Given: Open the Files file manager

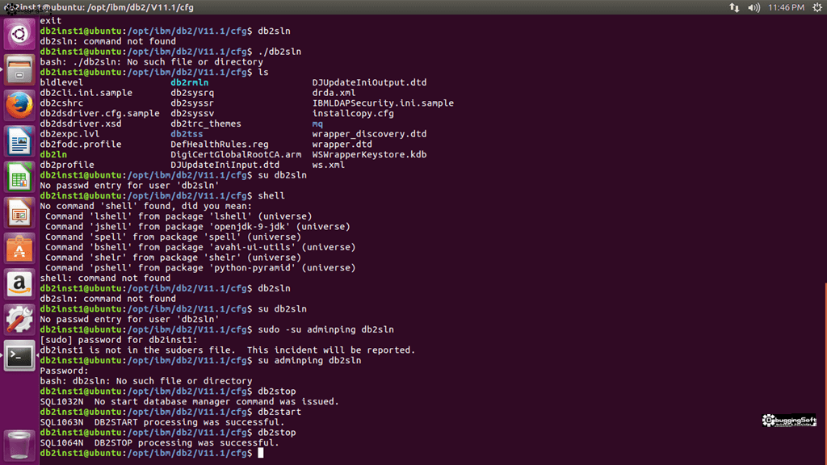Looking at the screenshot, I should pos(18,69).
